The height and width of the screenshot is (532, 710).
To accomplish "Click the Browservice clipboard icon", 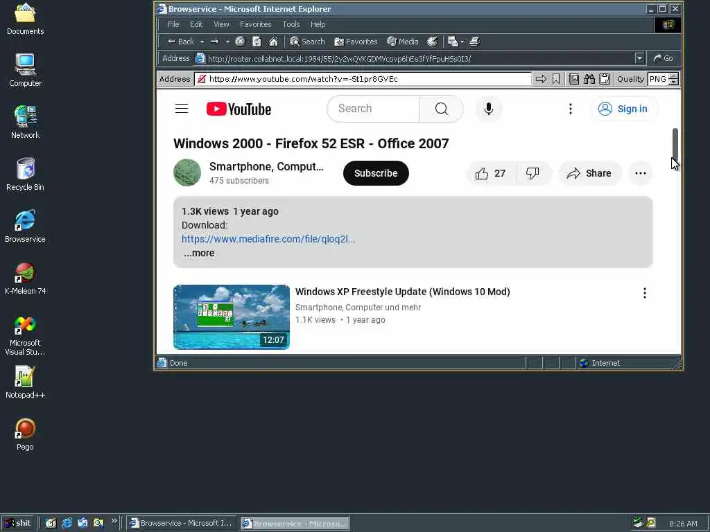I will (x=605, y=79).
